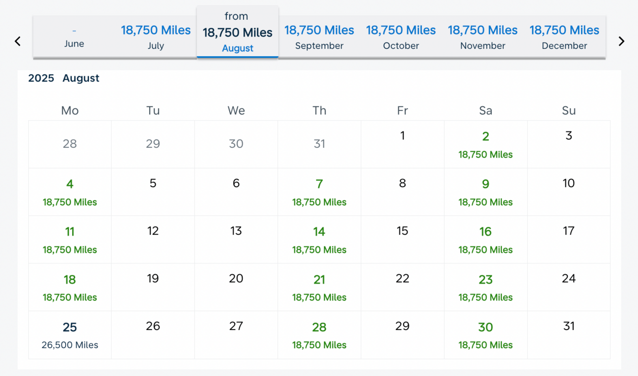The image size is (638, 376).
Task: Select August 21 award date
Action: point(319,288)
